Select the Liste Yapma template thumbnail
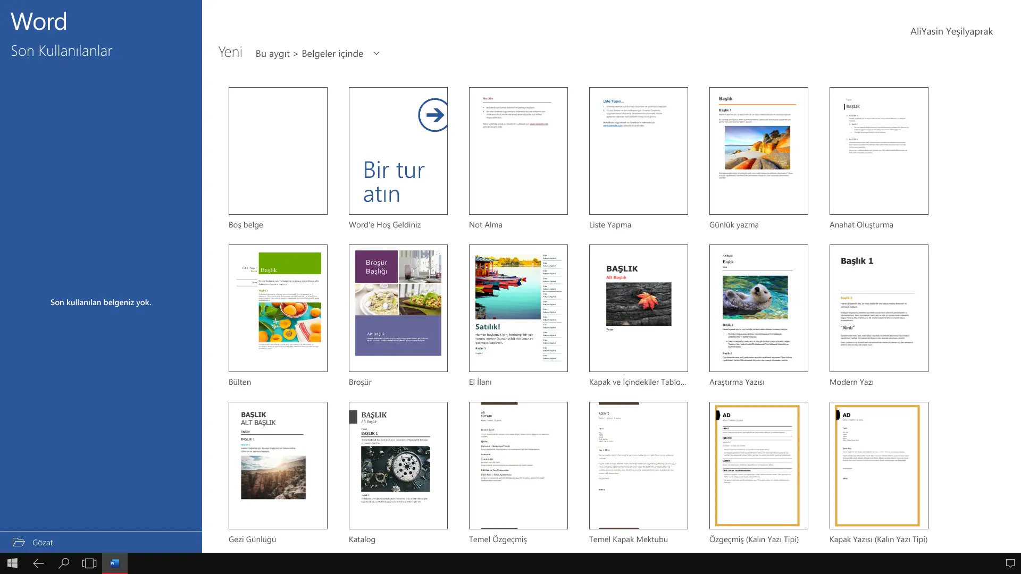 point(639,151)
